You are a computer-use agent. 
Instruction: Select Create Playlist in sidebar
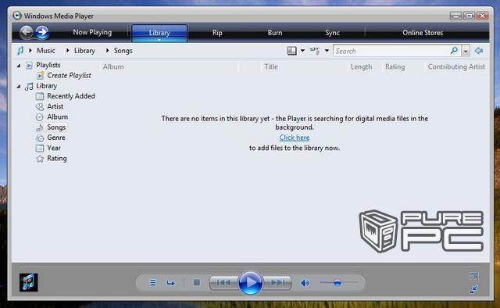tap(69, 76)
